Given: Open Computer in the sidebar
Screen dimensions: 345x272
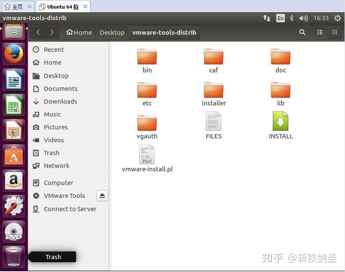Looking at the screenshot, I should point(69,183).
